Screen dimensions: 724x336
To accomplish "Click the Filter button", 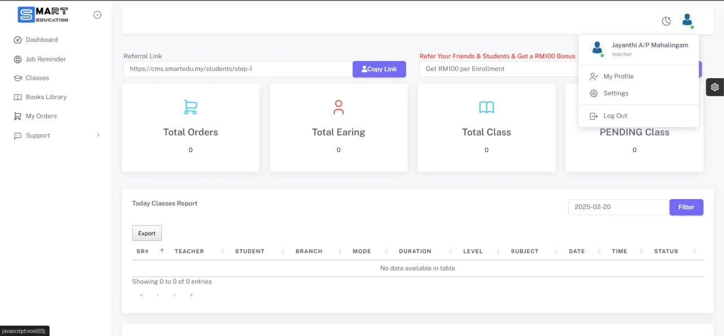I will (686, 207).
